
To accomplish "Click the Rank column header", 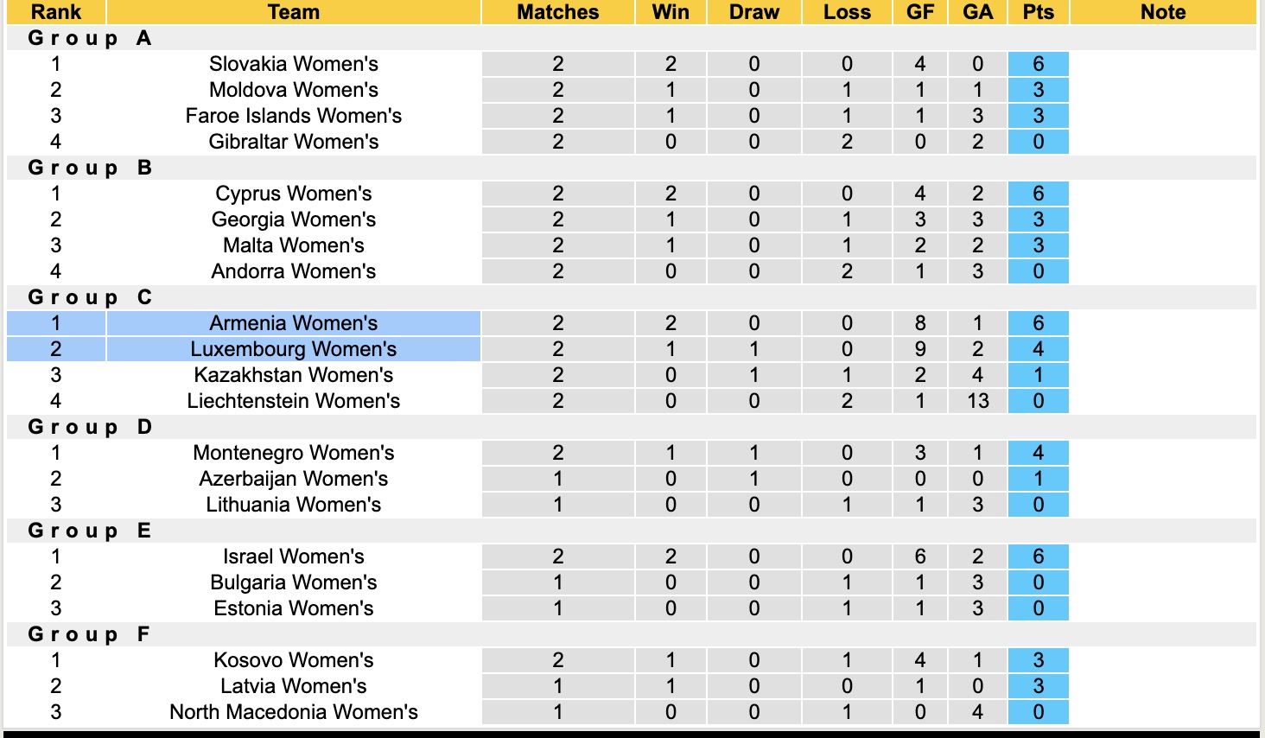I will pyautogui.click(x=55, y=12).
